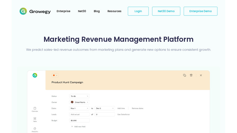Open the Resources menu item
This screenshot has height=133, width=237.
[x=114, y=11]
